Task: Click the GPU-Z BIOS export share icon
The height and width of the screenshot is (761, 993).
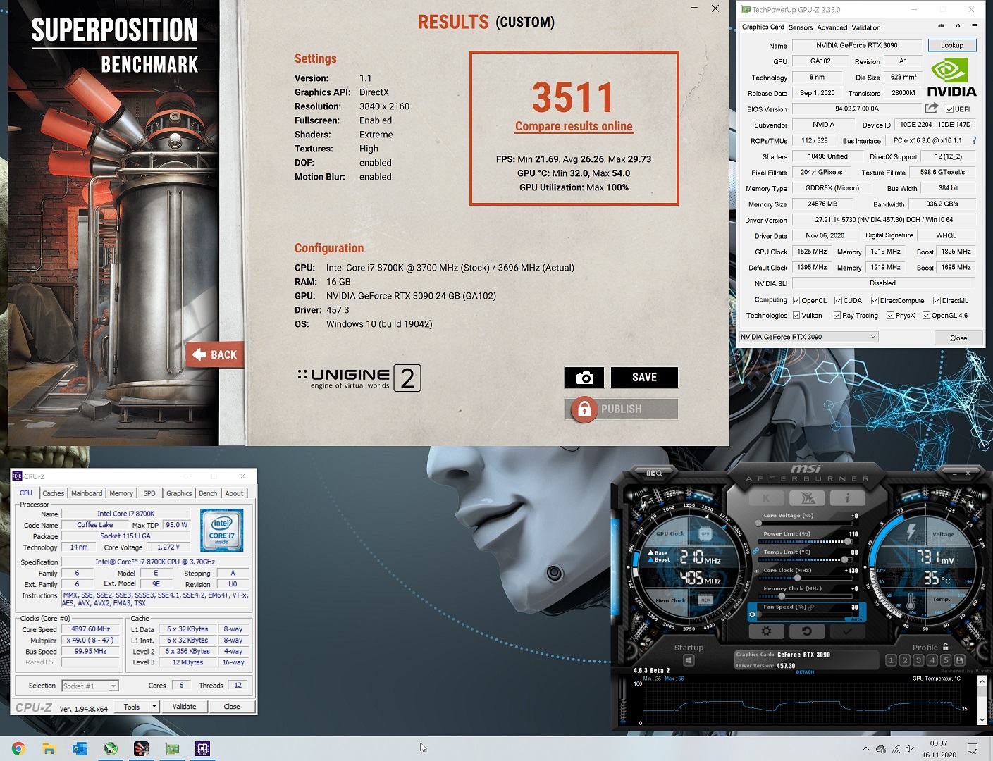Action: (931, 109)
